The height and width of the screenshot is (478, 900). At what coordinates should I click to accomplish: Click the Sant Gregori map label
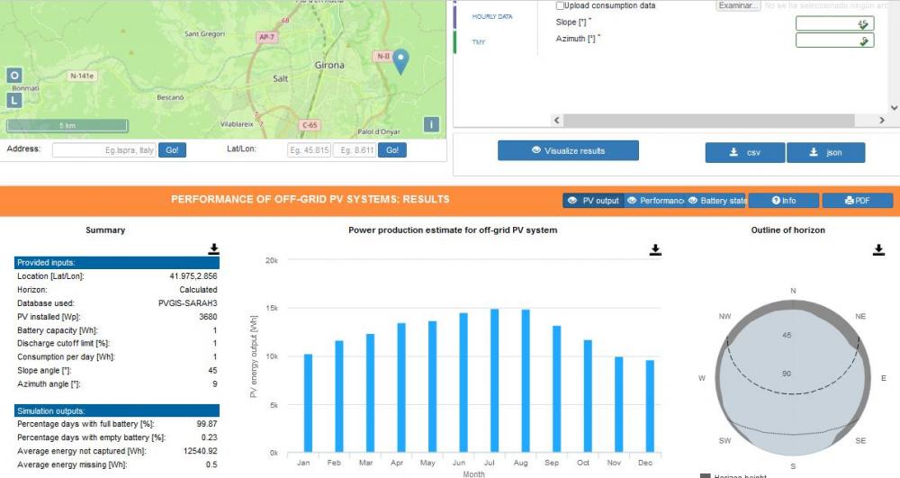pos(205,34)
